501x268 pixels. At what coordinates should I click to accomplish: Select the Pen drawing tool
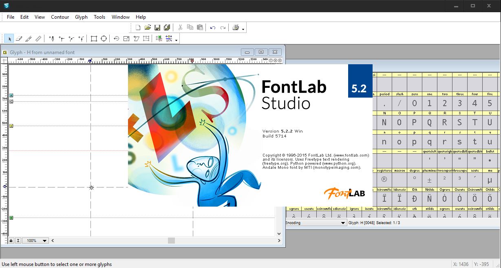[52, 39]
